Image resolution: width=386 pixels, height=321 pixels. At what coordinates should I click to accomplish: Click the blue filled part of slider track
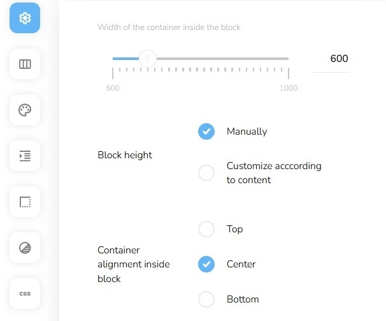[x=125, y=59]
